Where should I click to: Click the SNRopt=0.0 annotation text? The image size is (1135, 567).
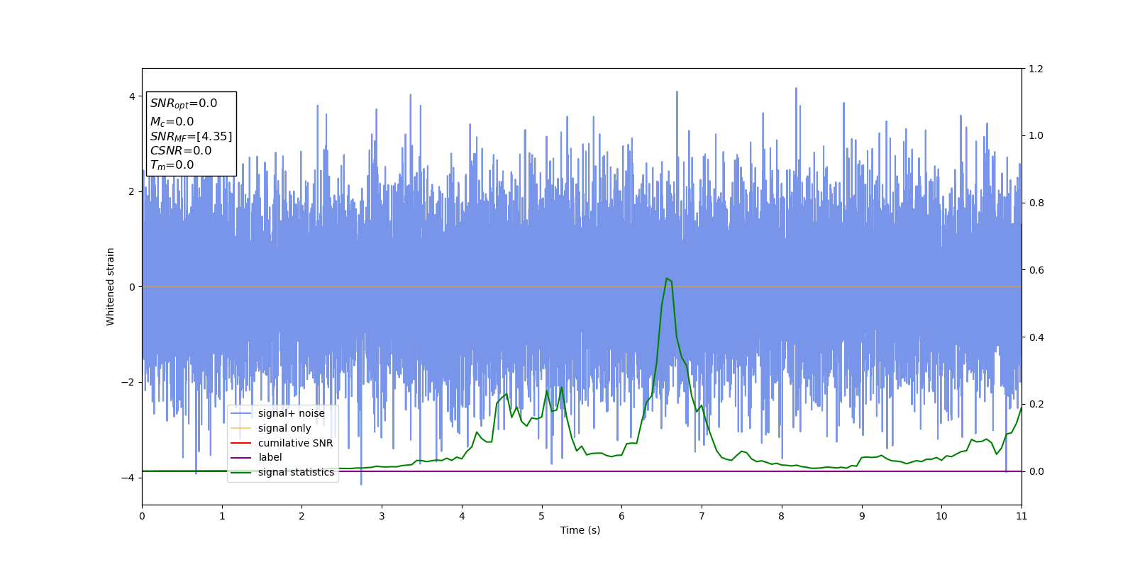point(184,103)
